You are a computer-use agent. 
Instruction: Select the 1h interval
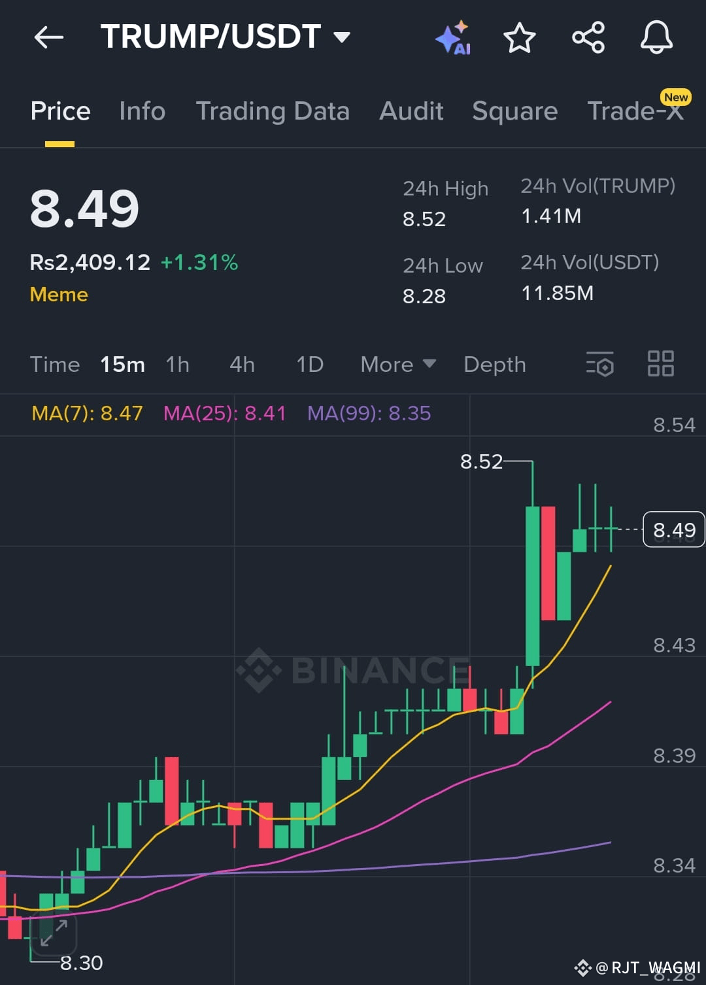[177, 364]
